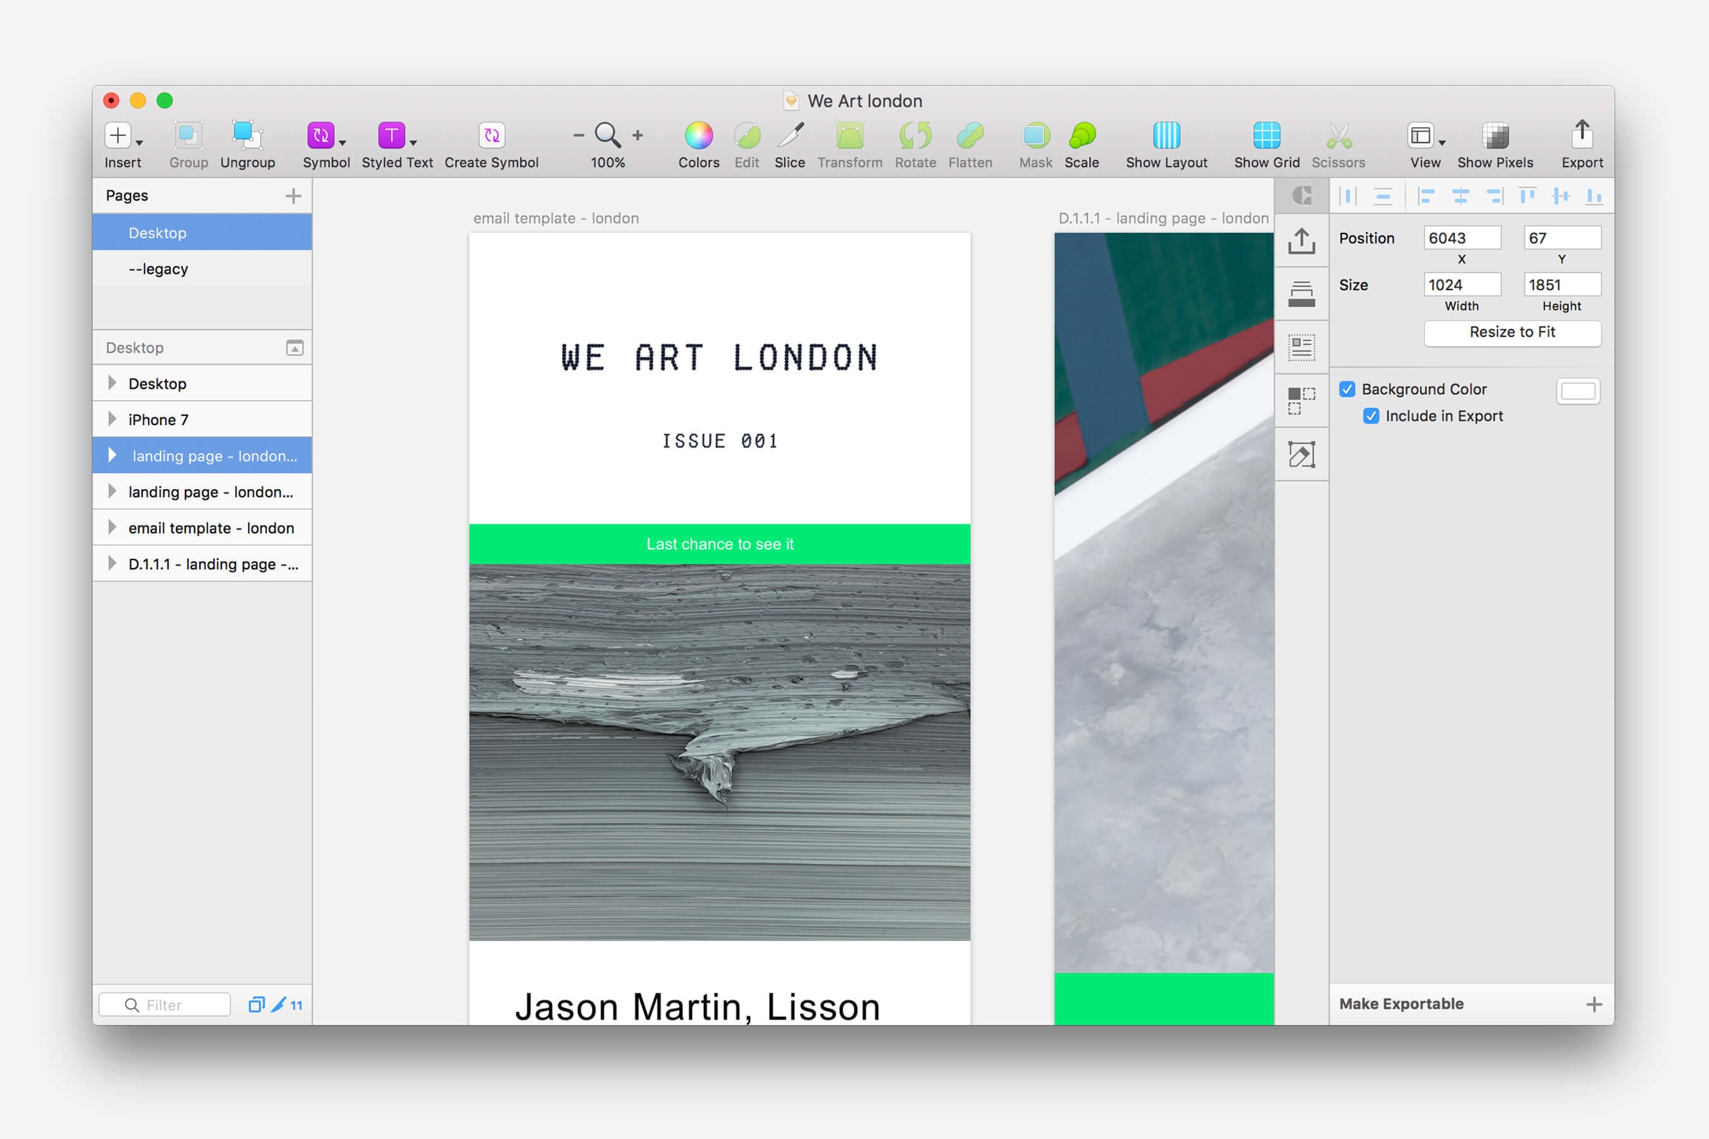
Task: Align right using the alignment icon
Action: point(1494,196)
